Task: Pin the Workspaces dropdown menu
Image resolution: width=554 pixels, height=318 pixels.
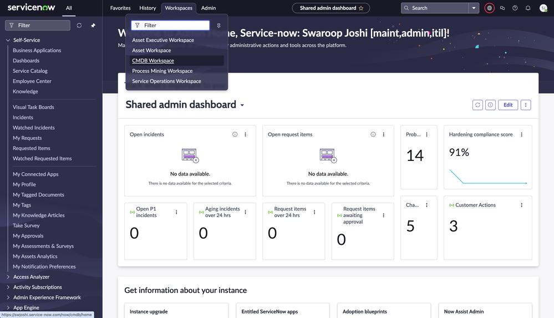Action: pos(218,26)
